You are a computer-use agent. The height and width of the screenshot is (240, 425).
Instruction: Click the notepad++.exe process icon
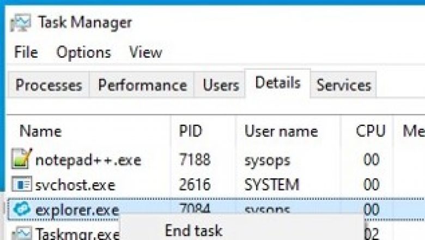coord(22,160)
